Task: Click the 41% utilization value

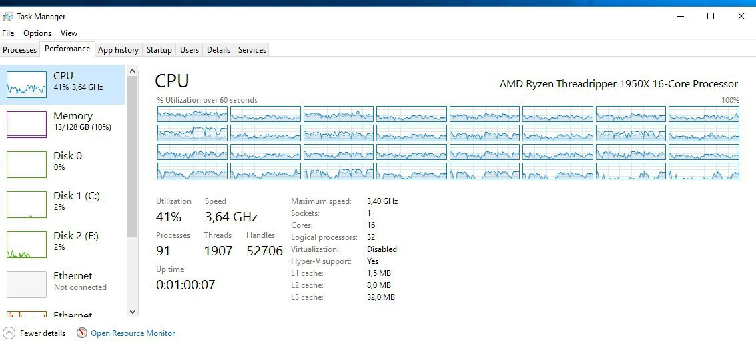Action: click(x=169, y=217)
